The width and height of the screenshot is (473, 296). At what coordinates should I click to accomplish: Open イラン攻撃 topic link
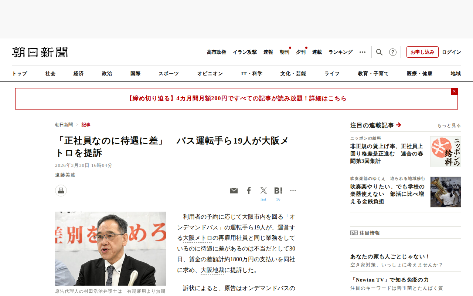tap(245, 52)
